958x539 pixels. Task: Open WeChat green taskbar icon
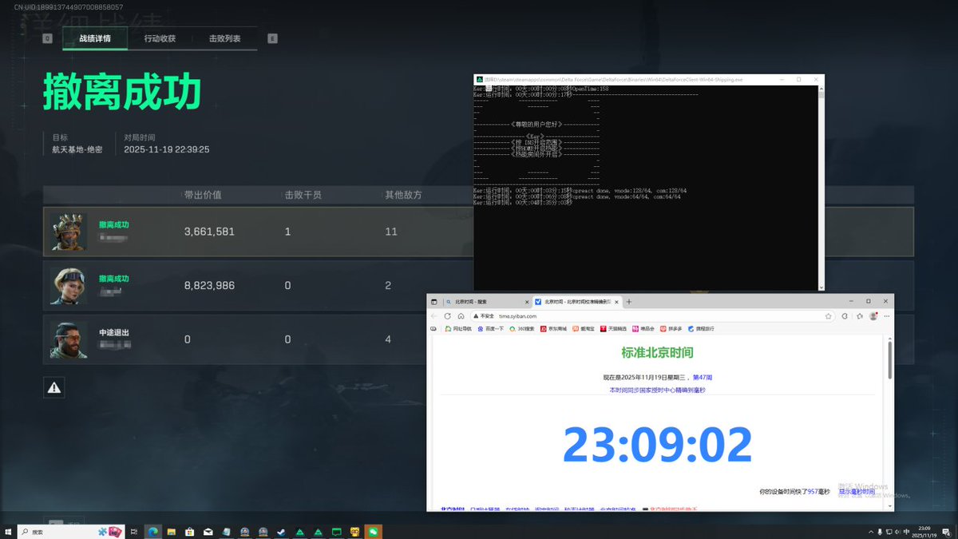(x=373, y=531)
